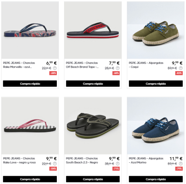The width and height of the screenshot is (186, 184).
Task: View the black South Beach flip-flops image
Action: point(93,126)
